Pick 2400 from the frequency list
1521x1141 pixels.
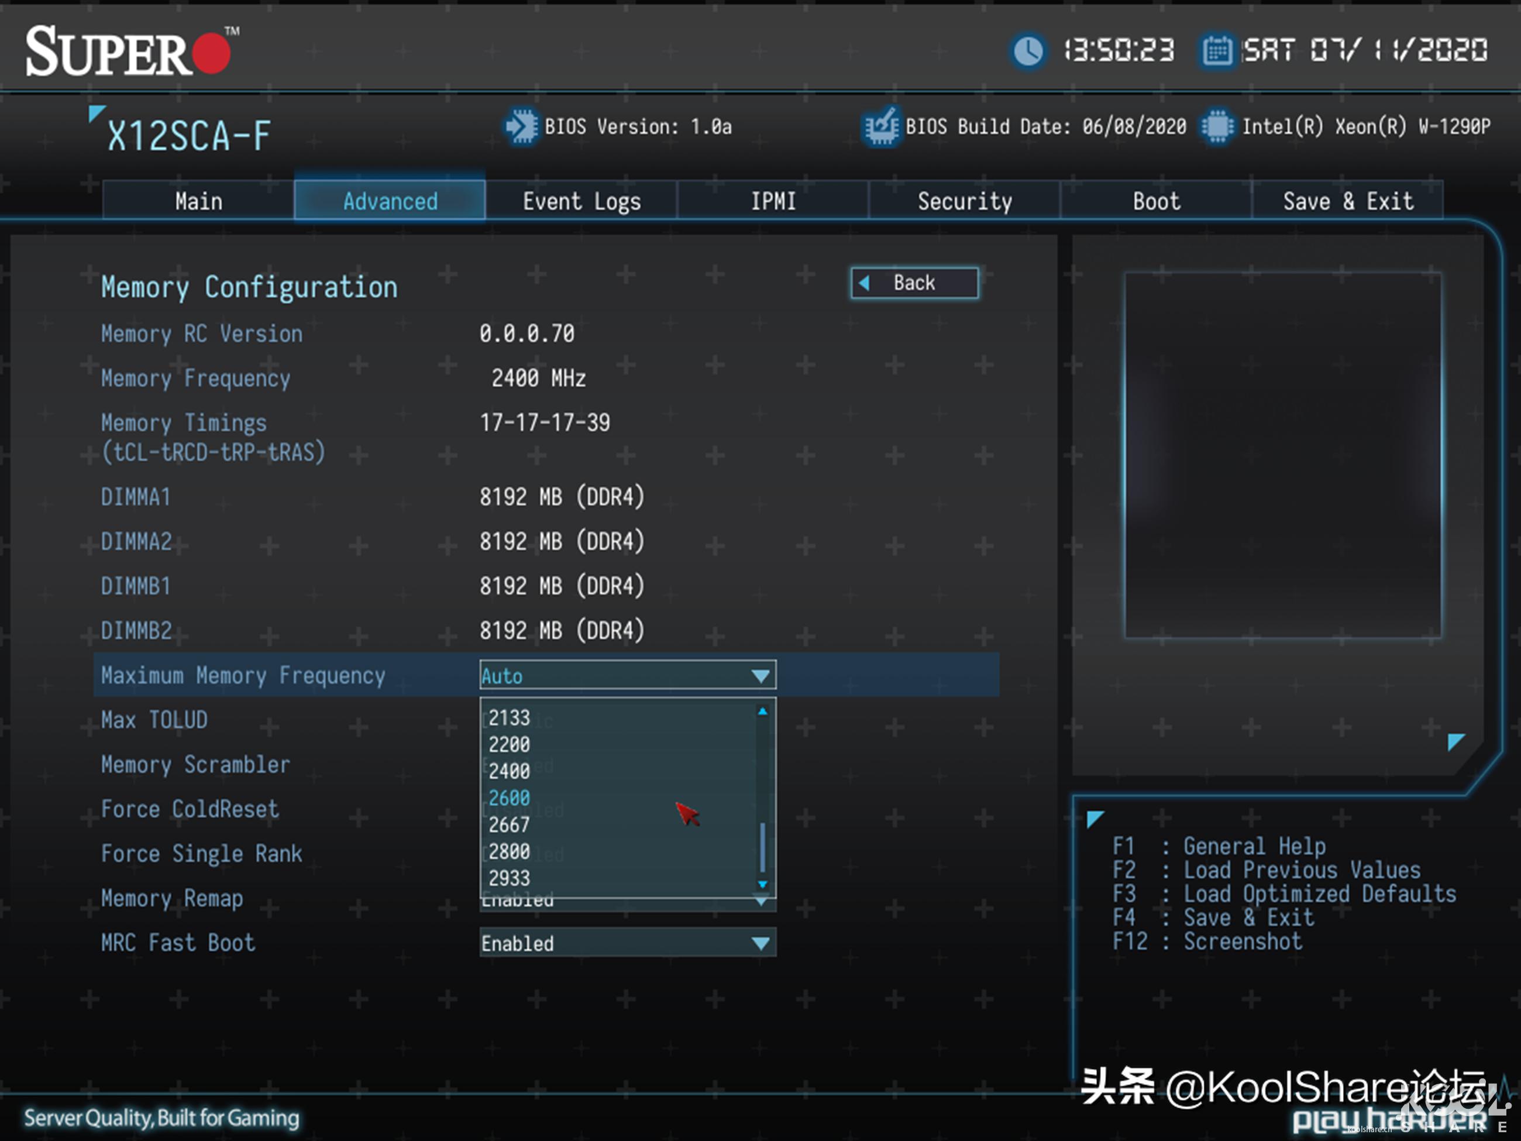click(510, 771)
